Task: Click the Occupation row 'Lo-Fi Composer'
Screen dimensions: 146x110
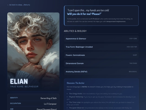Action: 33,104
